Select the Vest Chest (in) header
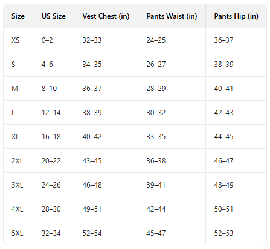Image resolution: width=270 pixels, height=249 pixels. pyautogui.click(x=106, y=16)
